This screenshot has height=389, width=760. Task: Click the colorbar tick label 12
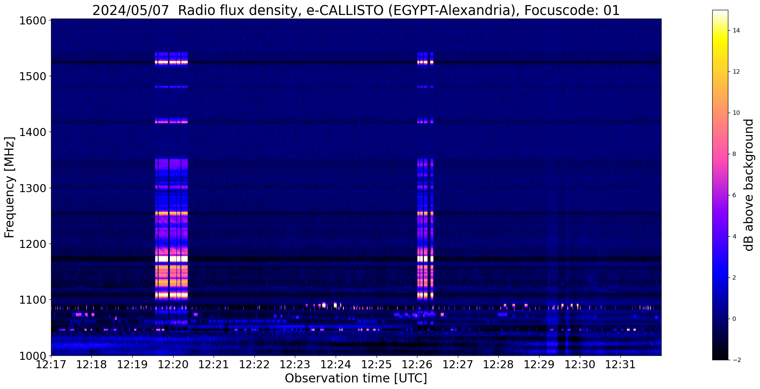(736, 72)
